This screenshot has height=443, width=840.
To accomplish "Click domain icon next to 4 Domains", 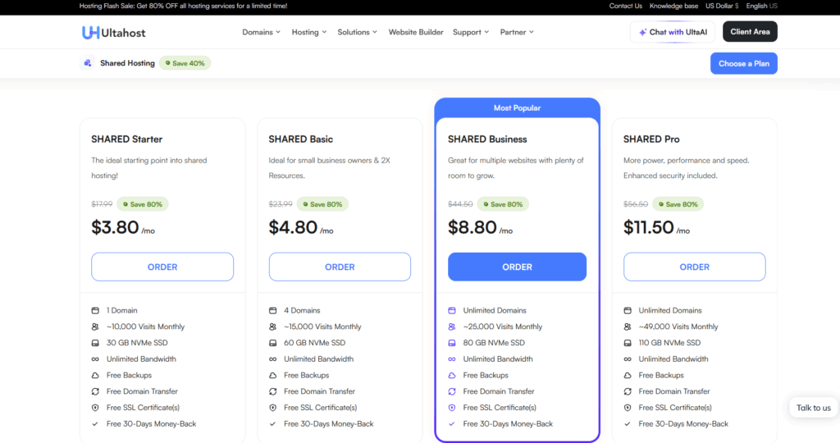I will pyautogui.click(x=272, y=311).
